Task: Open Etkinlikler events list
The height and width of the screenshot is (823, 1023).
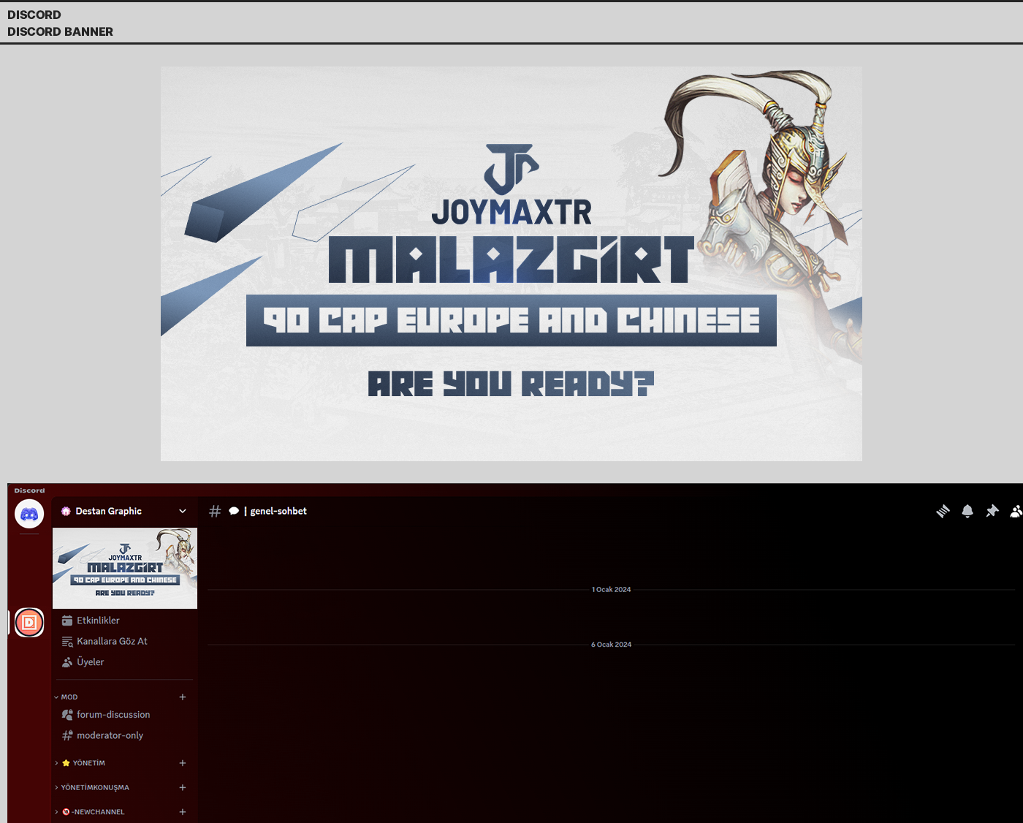Action: [98, 621]
